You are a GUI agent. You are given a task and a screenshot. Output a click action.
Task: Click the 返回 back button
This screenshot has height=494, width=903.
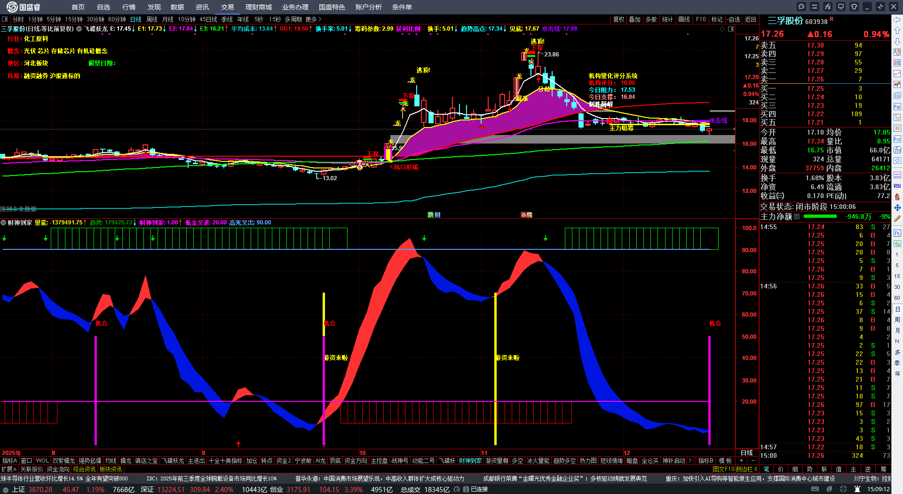751,19
